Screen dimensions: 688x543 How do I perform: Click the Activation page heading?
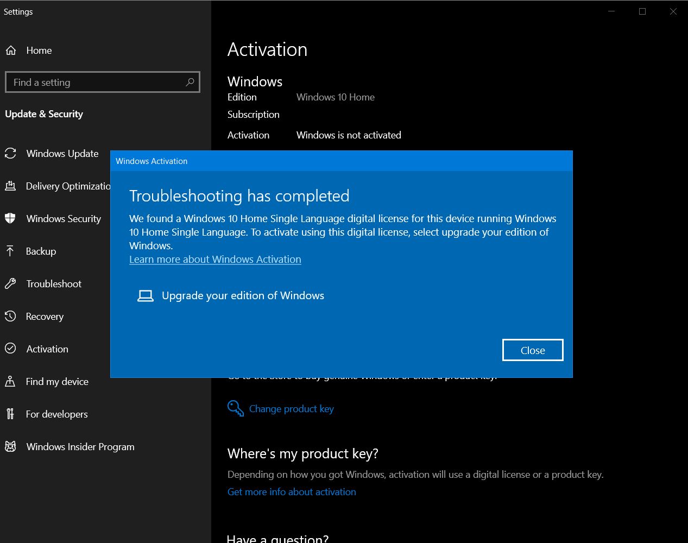(x=267, y=49)
